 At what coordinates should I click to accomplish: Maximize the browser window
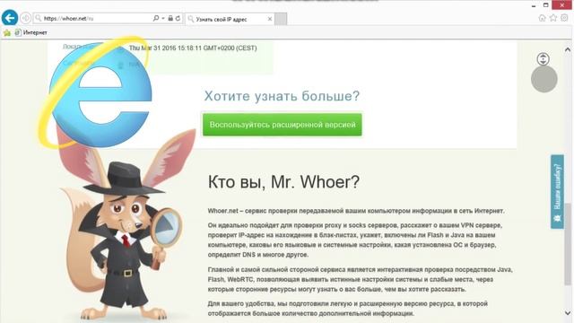point(546,5)
